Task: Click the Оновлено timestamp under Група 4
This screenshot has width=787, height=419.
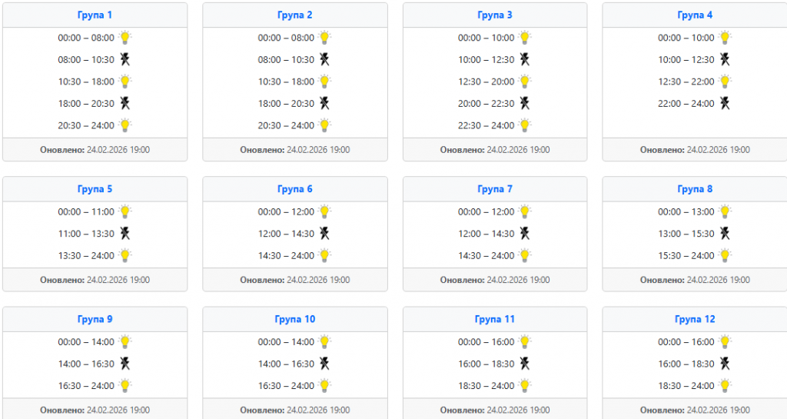Action: 694,150
